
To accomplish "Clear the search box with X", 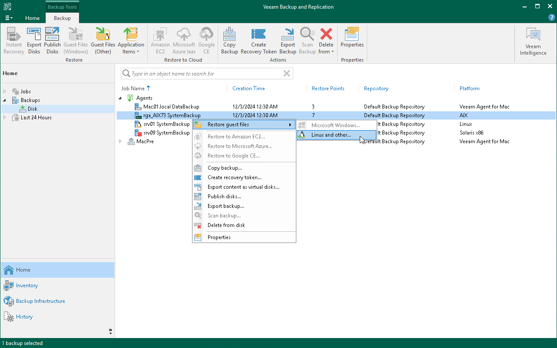I will (287, 74).
